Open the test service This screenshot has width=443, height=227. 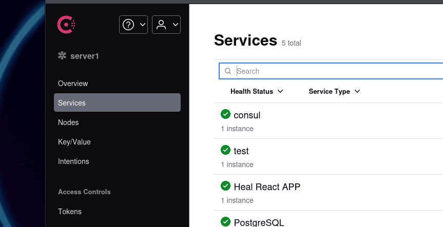(241, 151)
